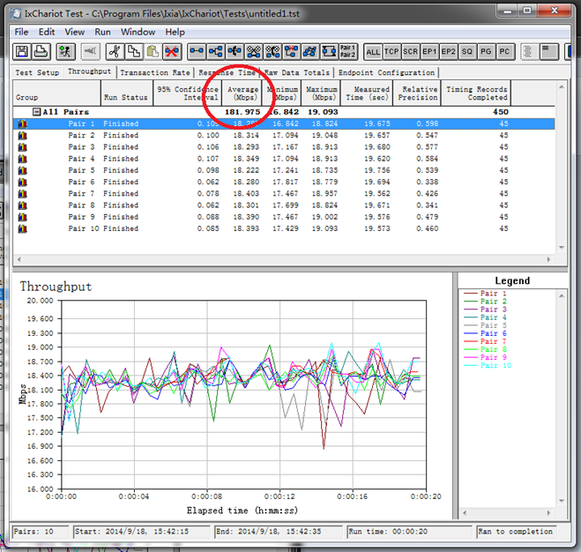Select the Throughput tab
The height and width of the screenshot is (552, 581).
click(x=89, y=71)
